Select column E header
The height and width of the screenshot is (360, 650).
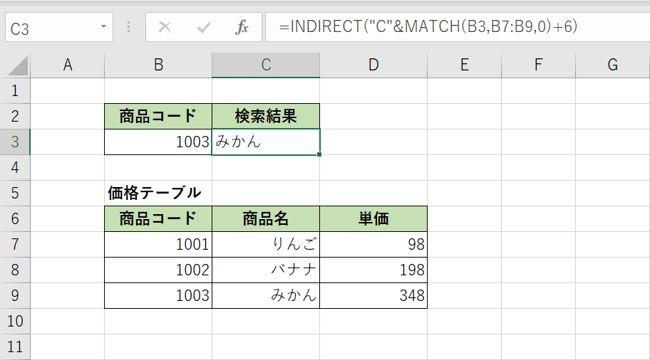[464, 65]
